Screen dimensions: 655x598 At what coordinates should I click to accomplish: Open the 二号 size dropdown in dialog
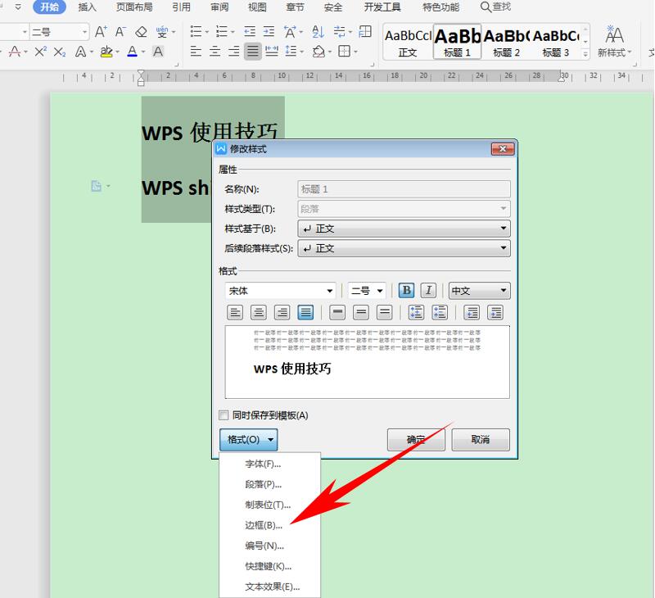click(x=367, y=291)
